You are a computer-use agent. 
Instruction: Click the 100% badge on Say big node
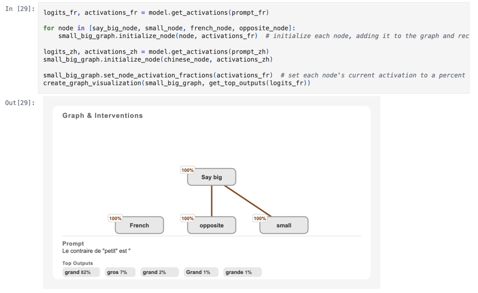coord(188,170)
